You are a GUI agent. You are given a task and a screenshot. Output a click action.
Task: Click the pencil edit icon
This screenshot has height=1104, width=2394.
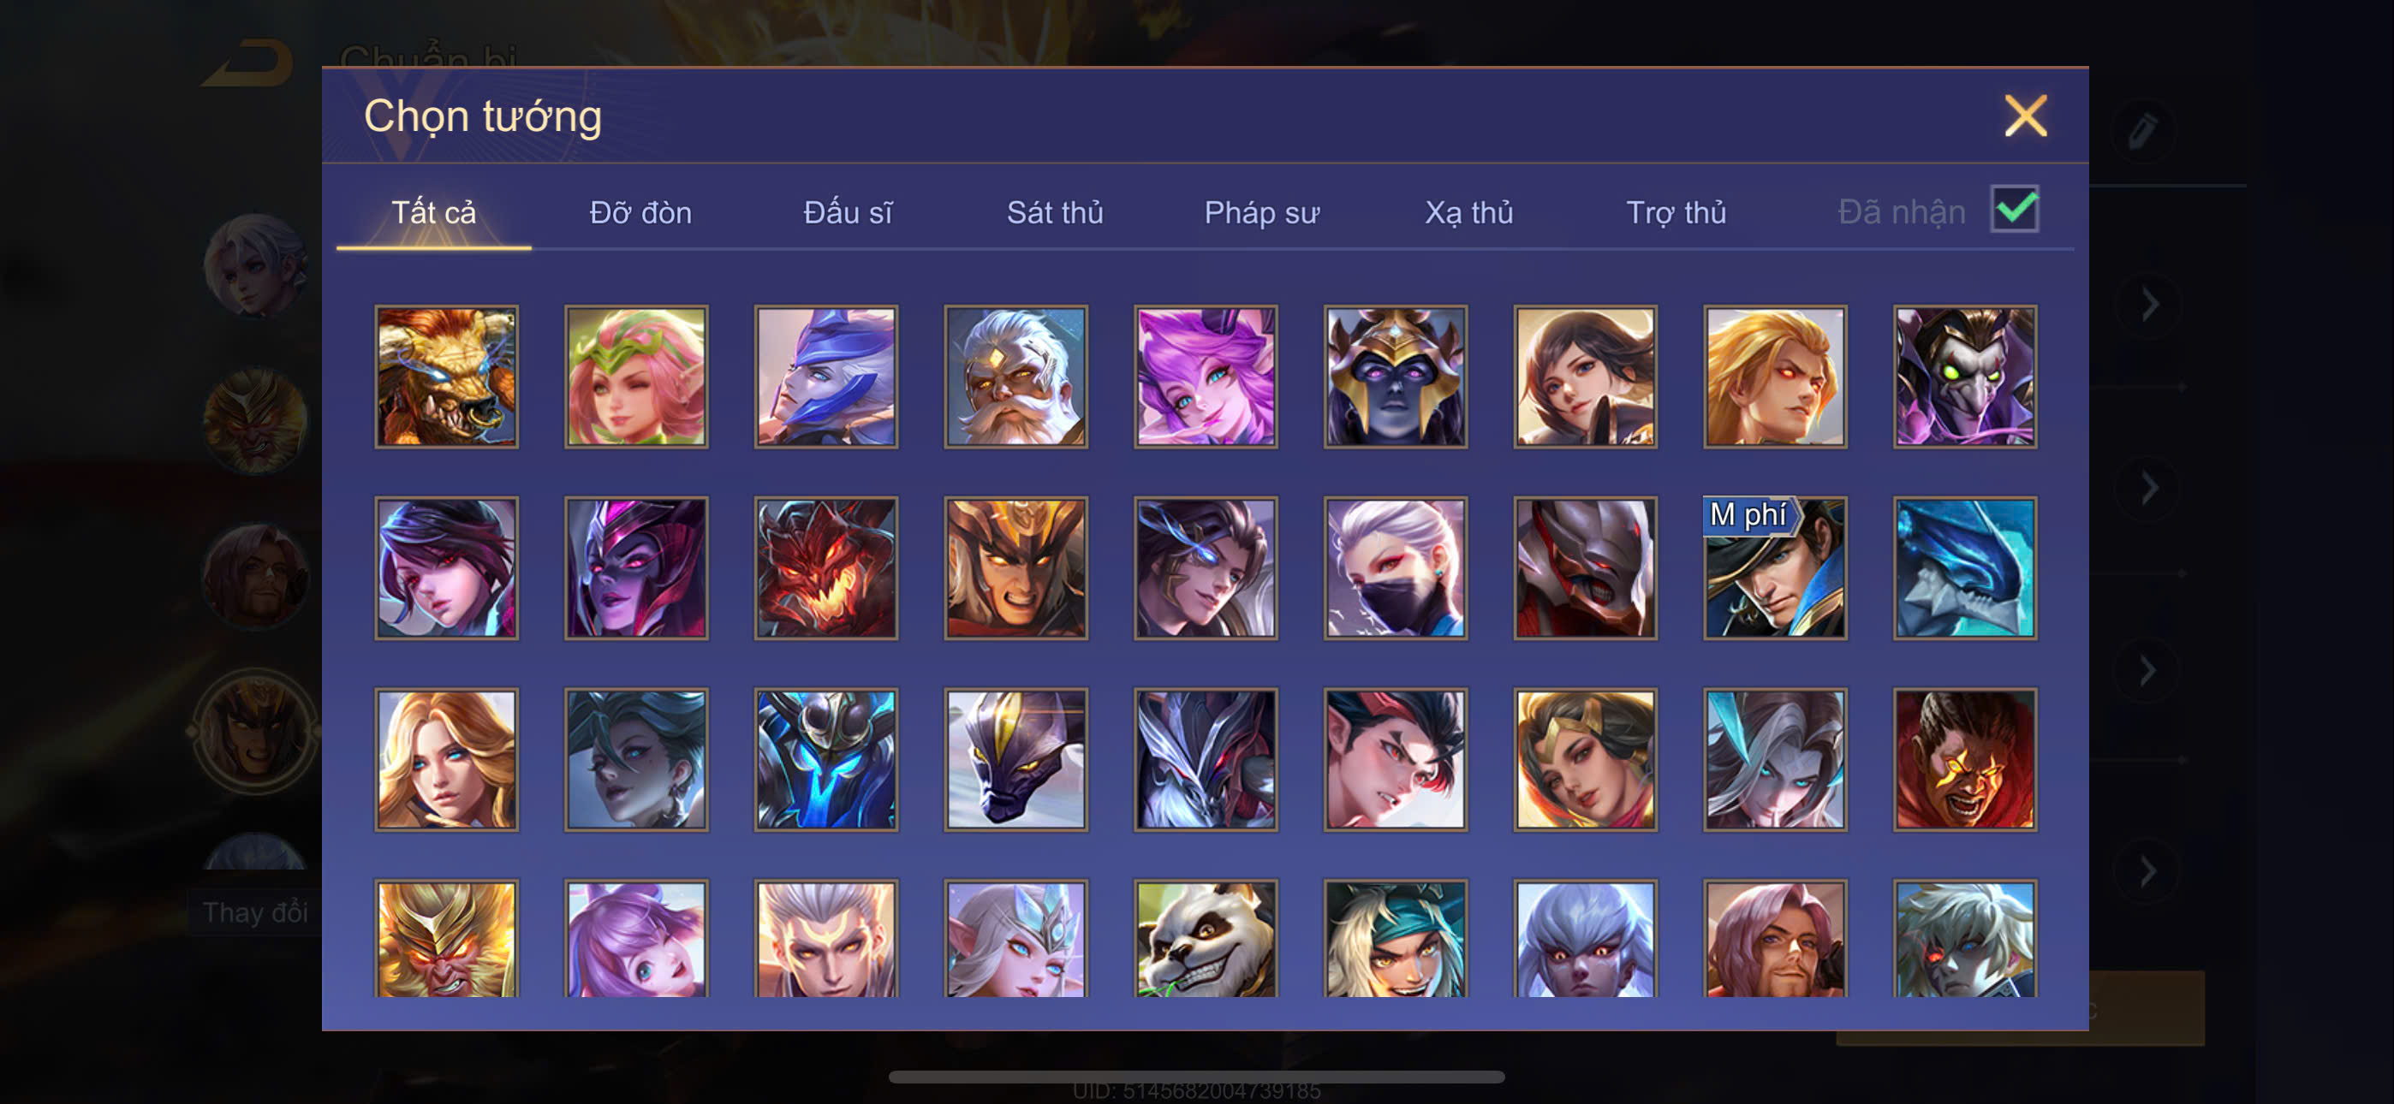tap(2144, 131)
